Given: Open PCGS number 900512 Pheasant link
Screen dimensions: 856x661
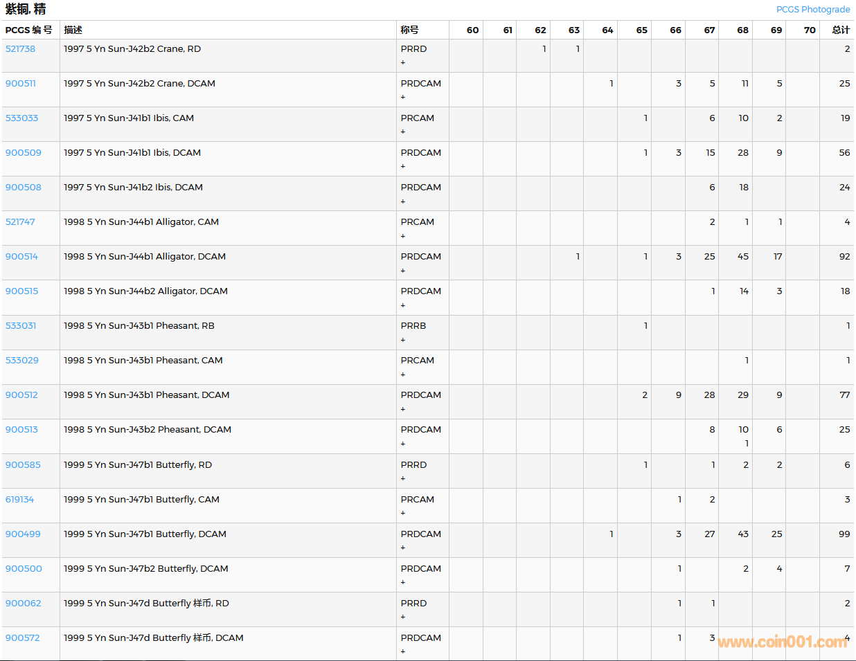Looking at the screenshot, I should 21,395.
